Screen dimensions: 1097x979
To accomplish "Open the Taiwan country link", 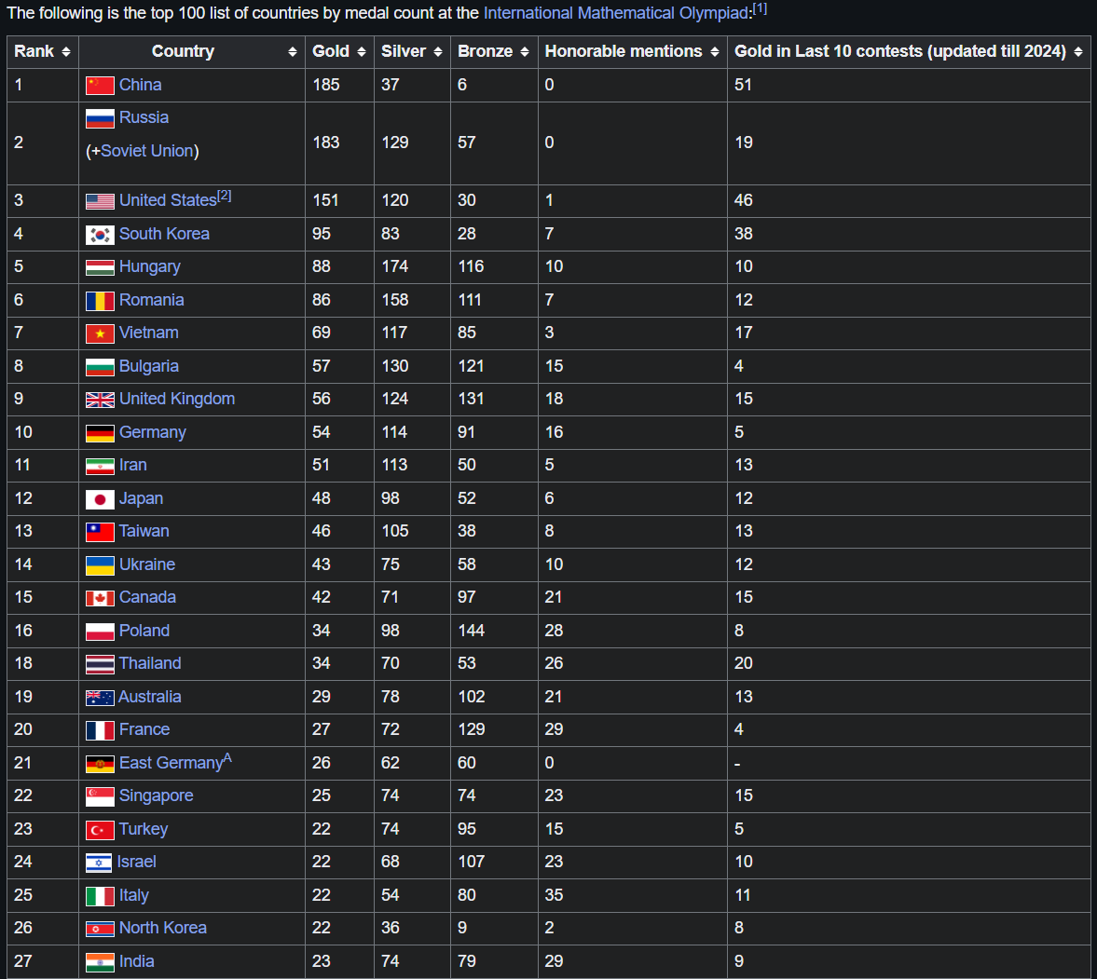I will click(144, 532).
